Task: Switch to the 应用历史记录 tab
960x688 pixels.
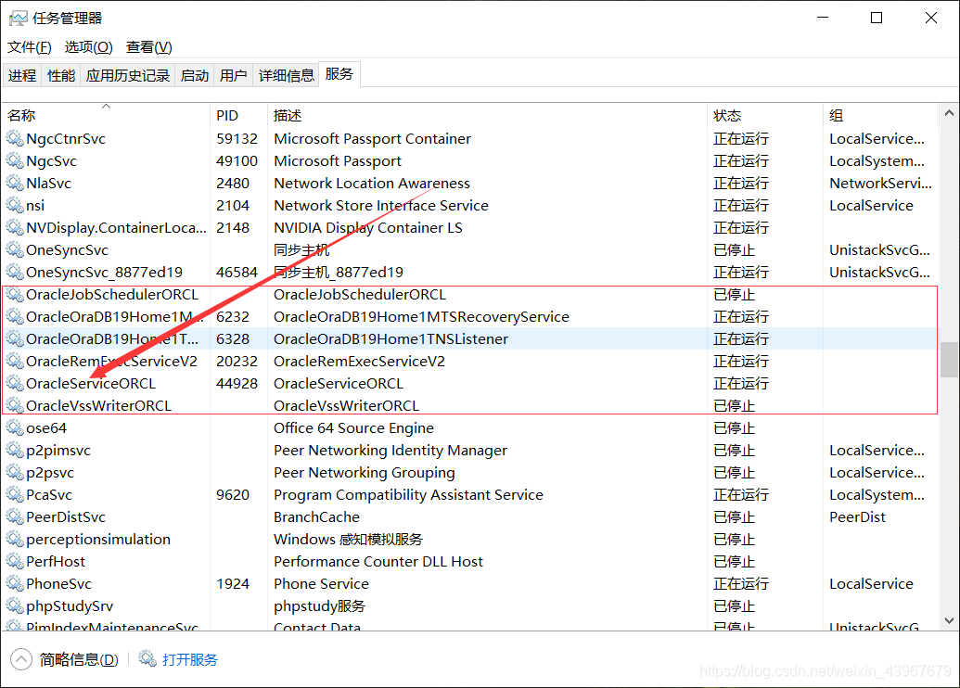Action: [x=128, y=75]
